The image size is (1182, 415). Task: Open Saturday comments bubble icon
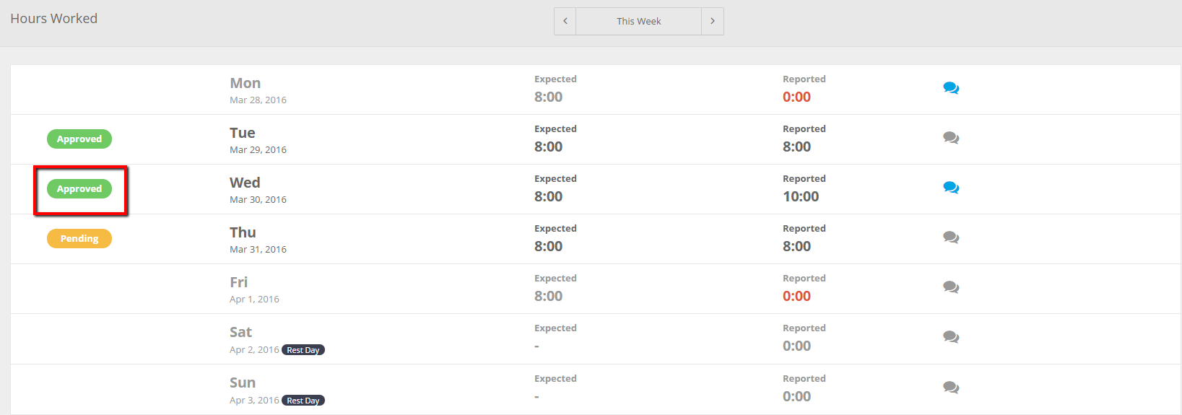tap(951, 337)
